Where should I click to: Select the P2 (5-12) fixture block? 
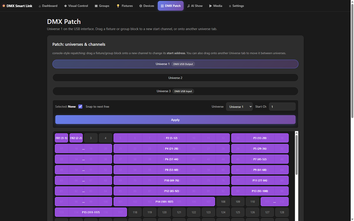click(x=171, y=138)
